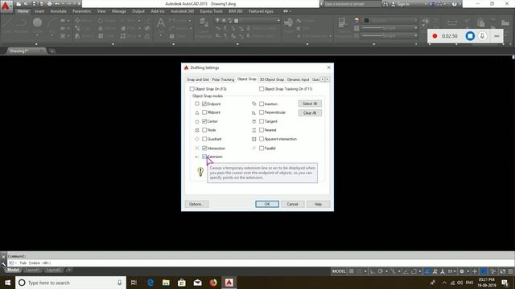Toggle 2D Object Snap icon in status bar
Image resolution: width=515 pixels, height=289 pixels.
coord(414,271)
